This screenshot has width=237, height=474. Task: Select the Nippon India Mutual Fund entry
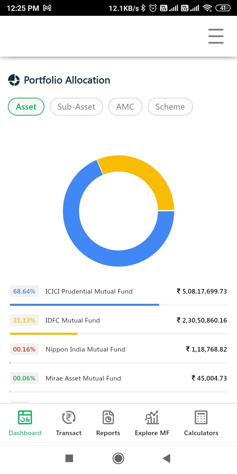pos(85,349)
